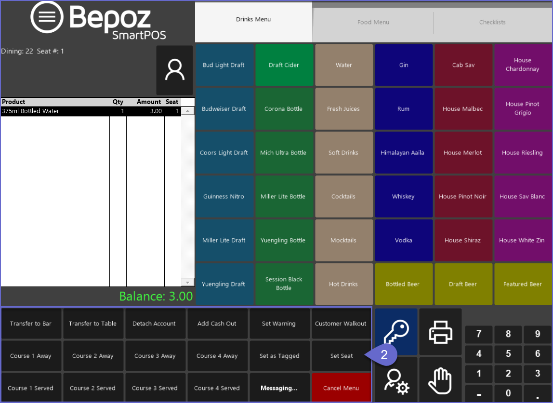Open the Messaging... option
The height and width of the screenshot is (403, 553).
[x=279, y=388]
